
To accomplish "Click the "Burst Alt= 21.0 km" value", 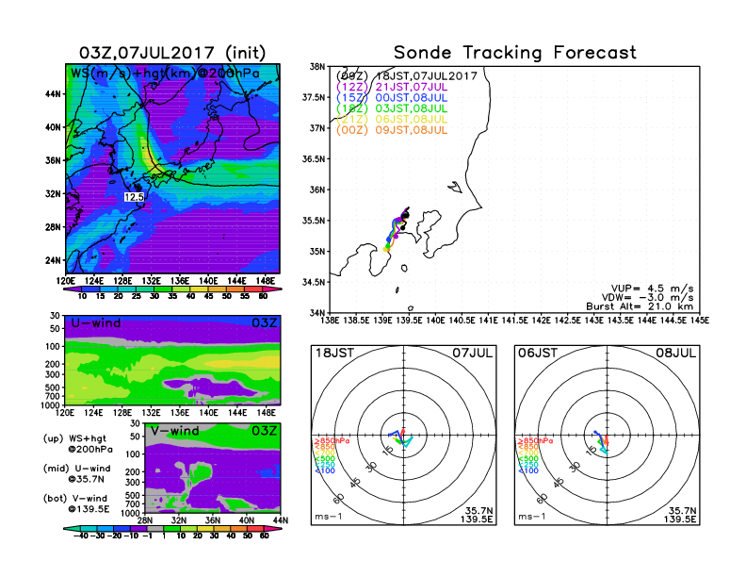I will pyautogui.click(x=640, y=306).
